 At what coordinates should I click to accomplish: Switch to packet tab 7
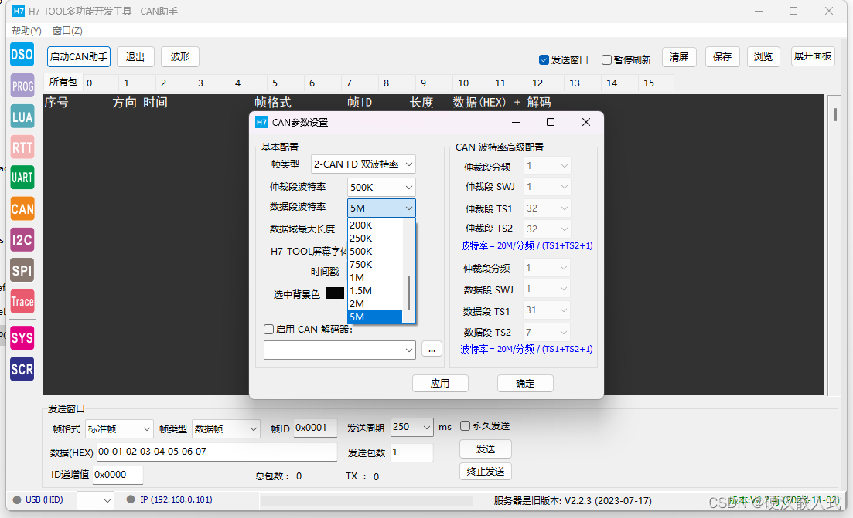360,83
